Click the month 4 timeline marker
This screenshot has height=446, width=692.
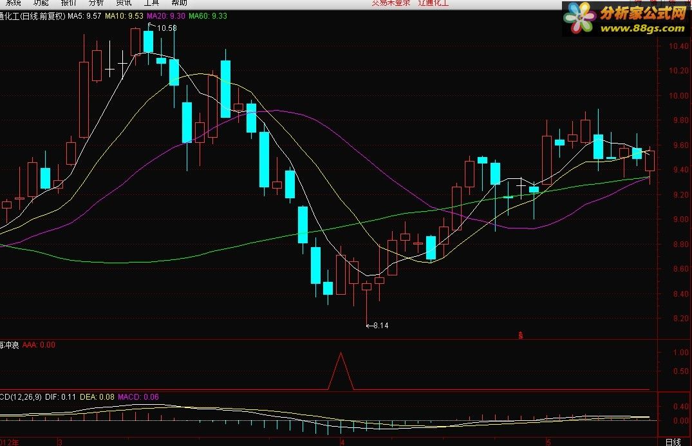pyautogui.click(x=342, y=442)
